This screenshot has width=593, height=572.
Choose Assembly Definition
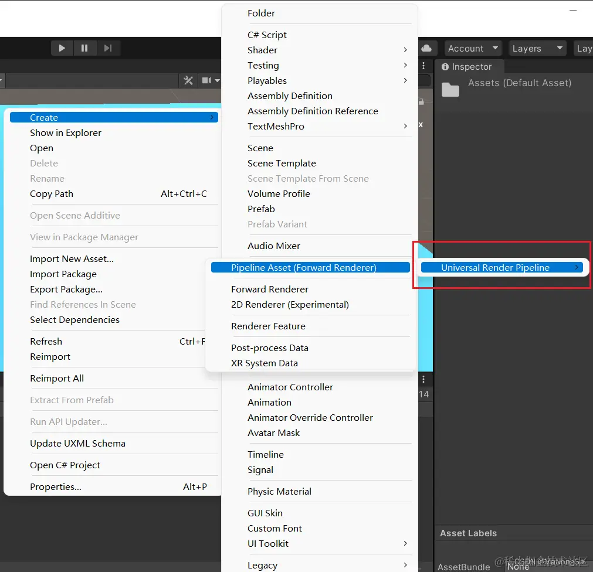(x=320, y=96)
